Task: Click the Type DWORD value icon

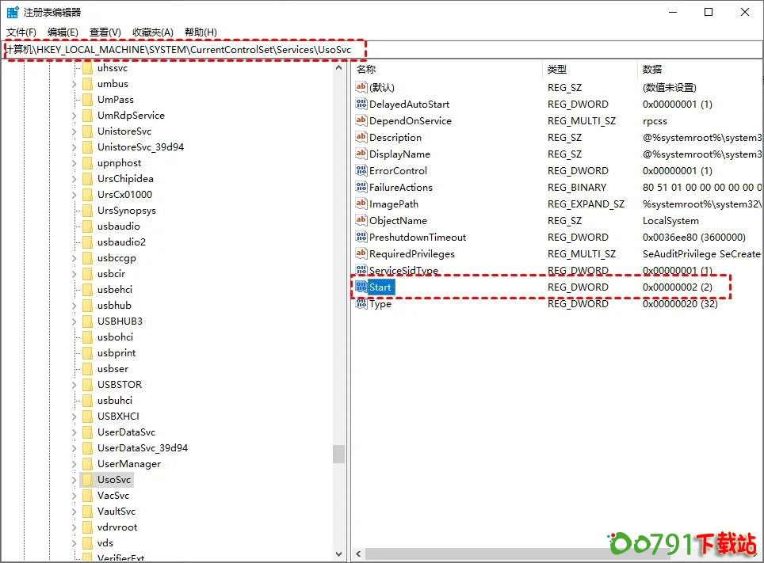Action: pyautogui.click(x=361, y=304)
